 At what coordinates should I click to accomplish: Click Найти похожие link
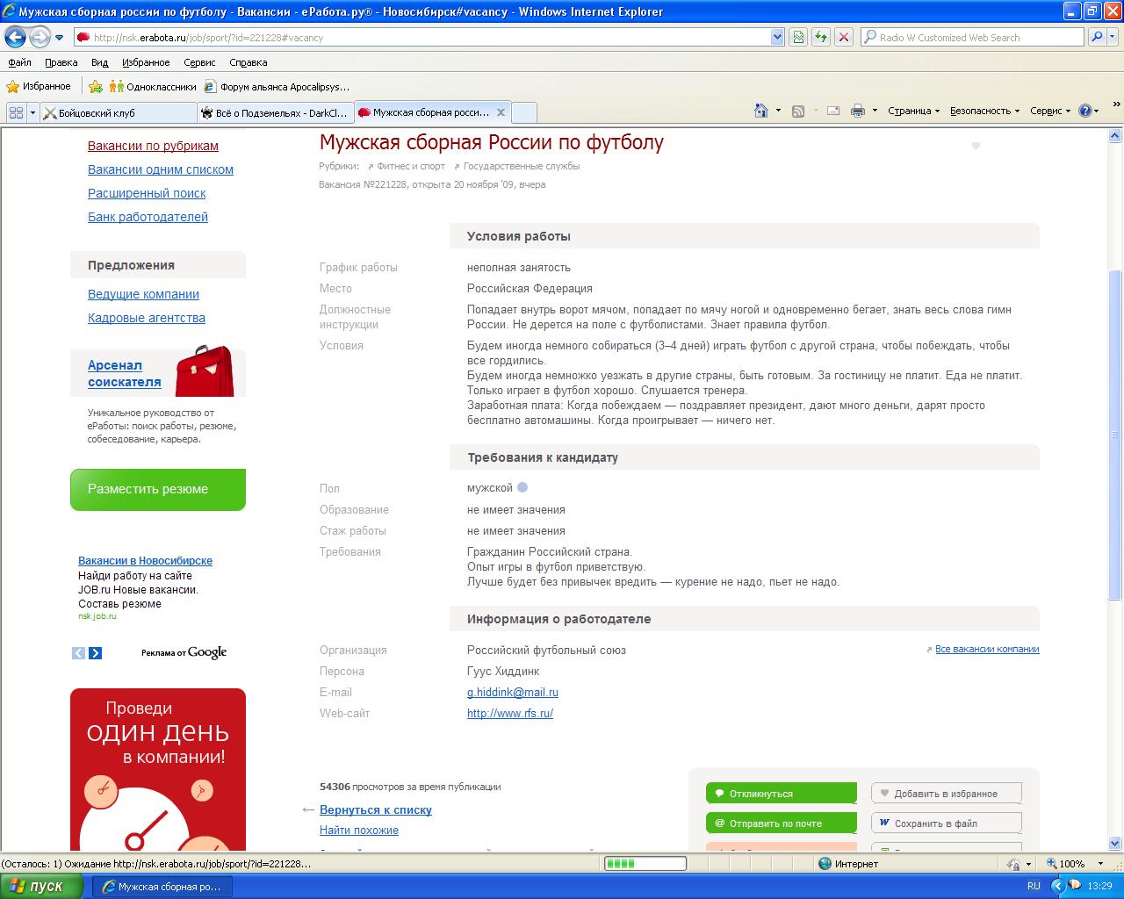(359, 830)
